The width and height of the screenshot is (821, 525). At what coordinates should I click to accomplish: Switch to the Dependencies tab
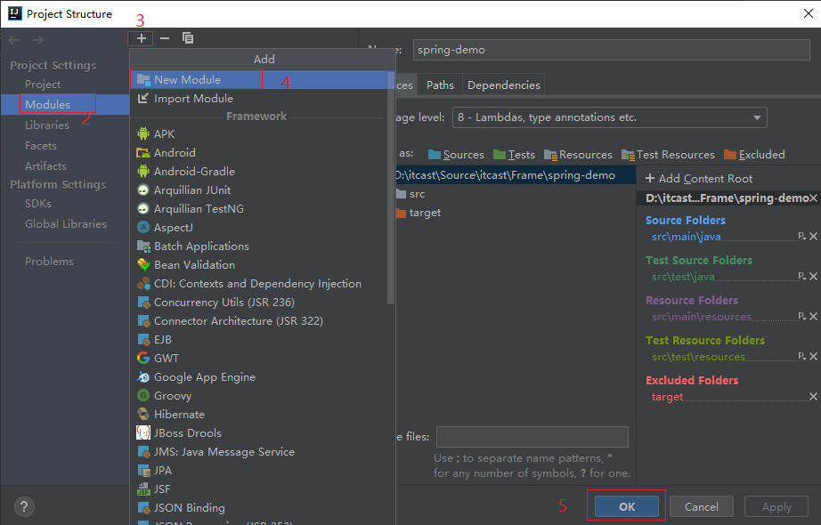point(503,85)
